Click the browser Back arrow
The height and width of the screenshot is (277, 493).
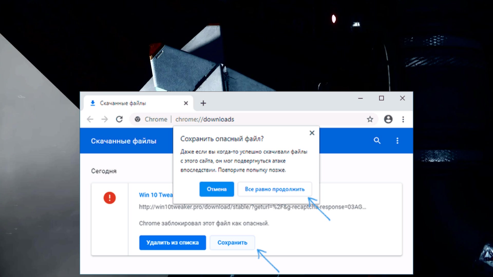90,119
